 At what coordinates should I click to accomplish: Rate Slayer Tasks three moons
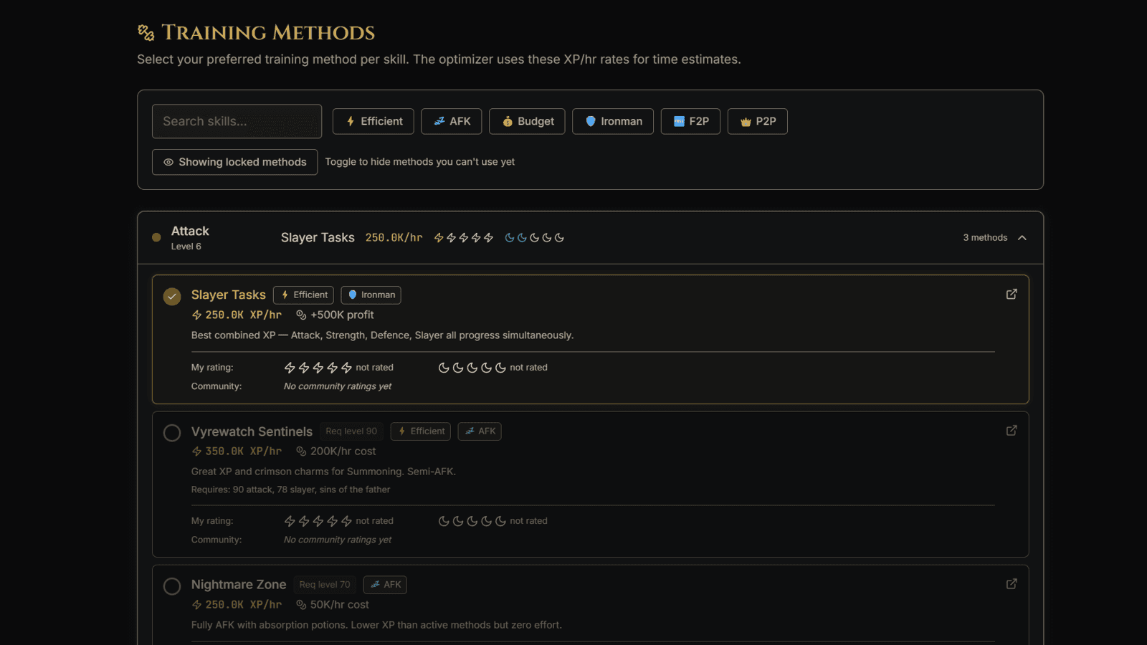[472, 368]
